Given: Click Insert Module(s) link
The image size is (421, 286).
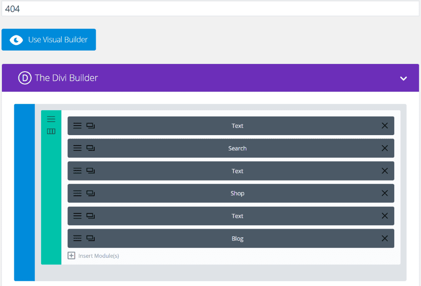Looking at the screenshot, I should pos(98,256).
